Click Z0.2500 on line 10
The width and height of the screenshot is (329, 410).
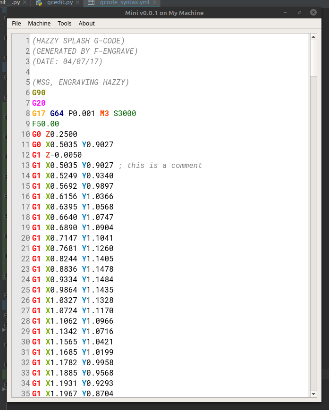click(x=61, y=134)
